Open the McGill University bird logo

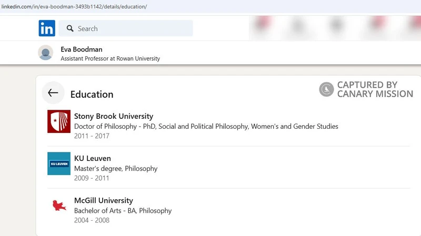click(x=59, y=206)
